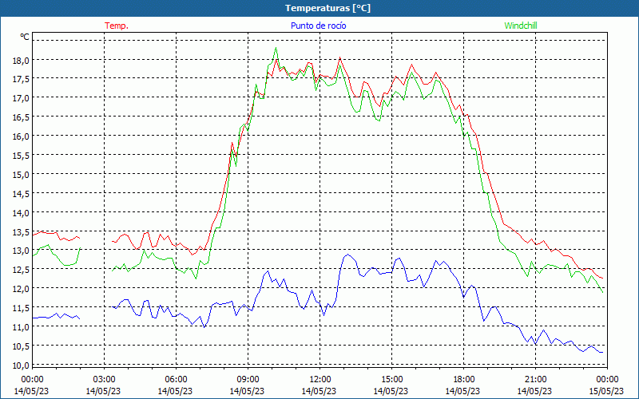Click the 15:00 time axis label
Image resolution: width=639 pixels, height=399 pixels.
(x=391, y=380)
